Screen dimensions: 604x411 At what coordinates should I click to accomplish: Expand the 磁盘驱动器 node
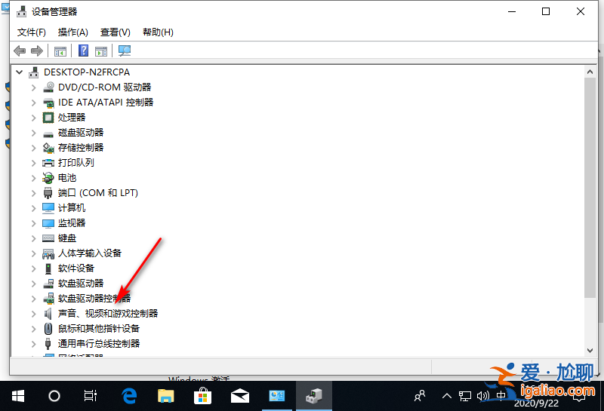coord(34,133)
